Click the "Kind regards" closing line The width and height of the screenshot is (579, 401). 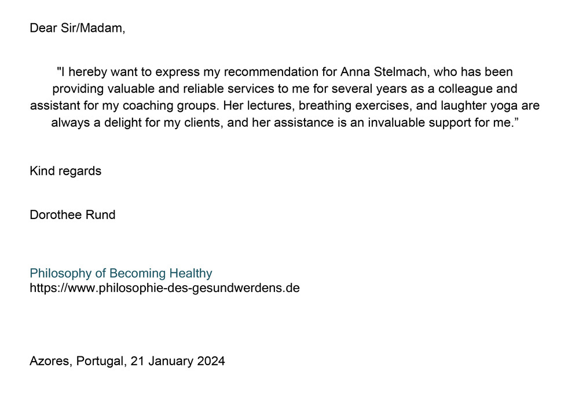click(65, 171)
